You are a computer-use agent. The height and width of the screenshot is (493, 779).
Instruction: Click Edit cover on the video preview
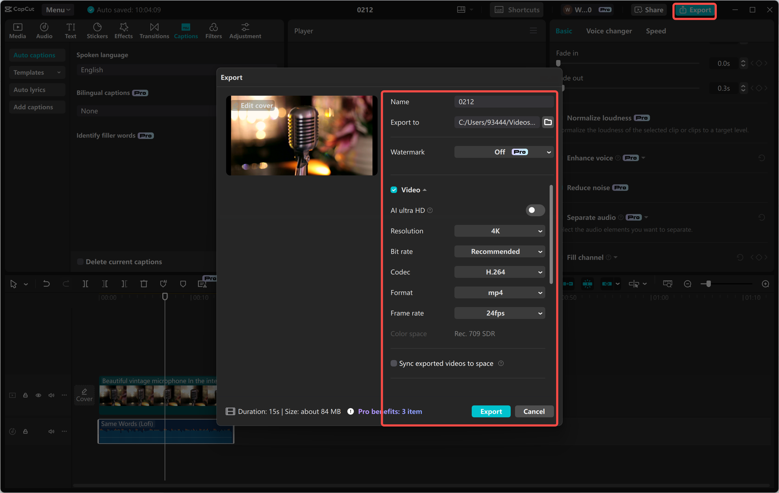pos(253,105)
